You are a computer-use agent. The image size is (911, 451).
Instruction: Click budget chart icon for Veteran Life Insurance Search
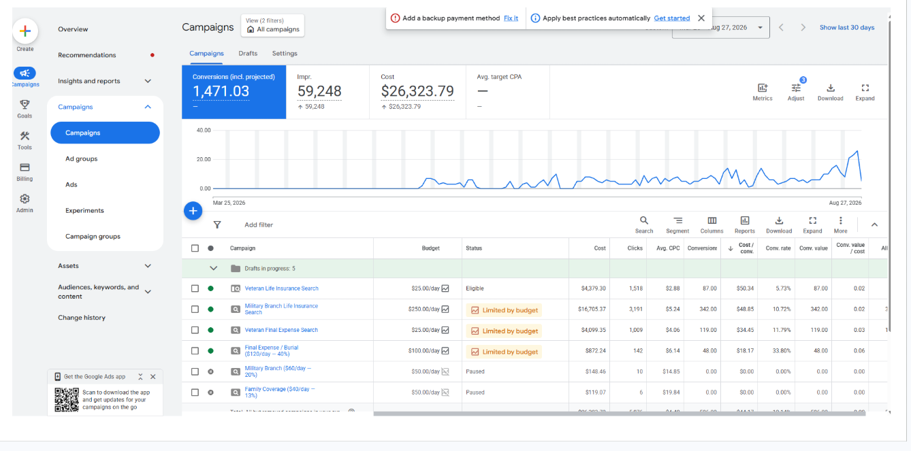point(445,288)
